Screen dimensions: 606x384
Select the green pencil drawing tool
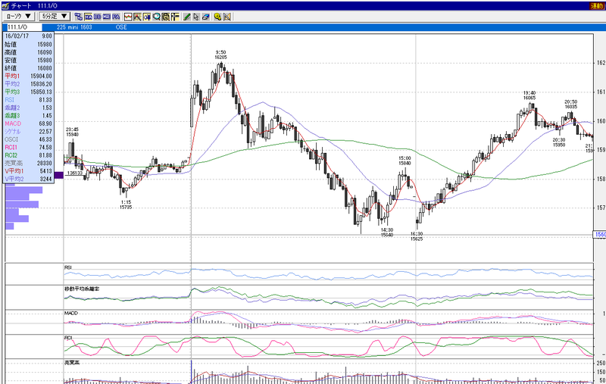click(x=187, y=17)
